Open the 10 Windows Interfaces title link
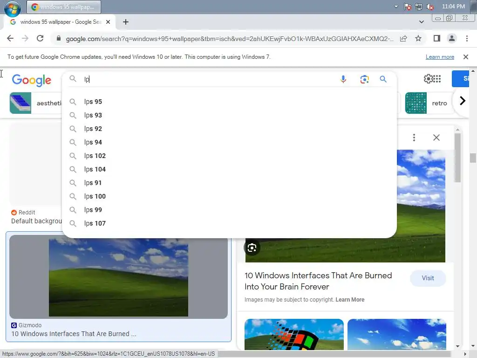The height and width of the screenshot is (358, 477). click(x=318, y=281)
